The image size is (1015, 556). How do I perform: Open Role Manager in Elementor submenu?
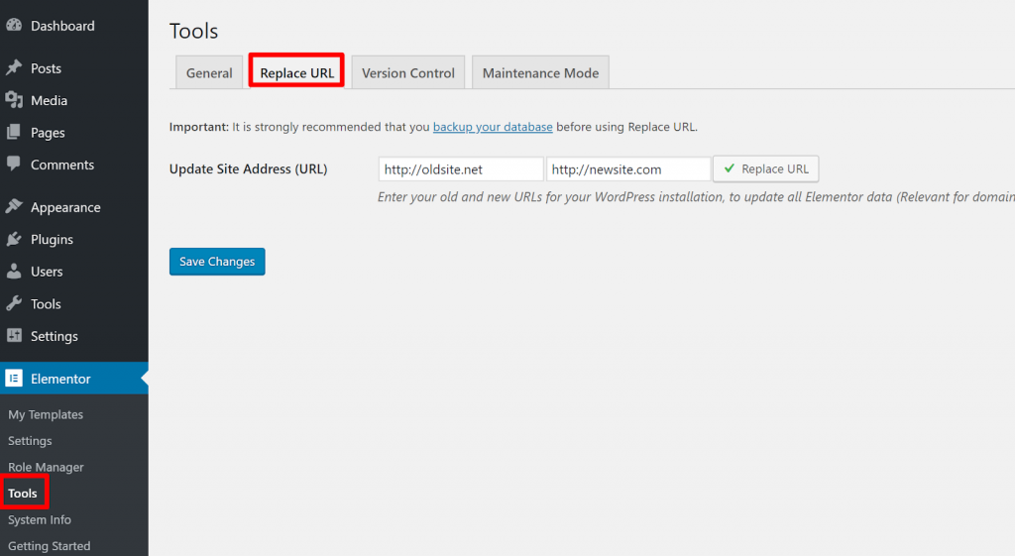pyautogui.click(x=46, y=467)
